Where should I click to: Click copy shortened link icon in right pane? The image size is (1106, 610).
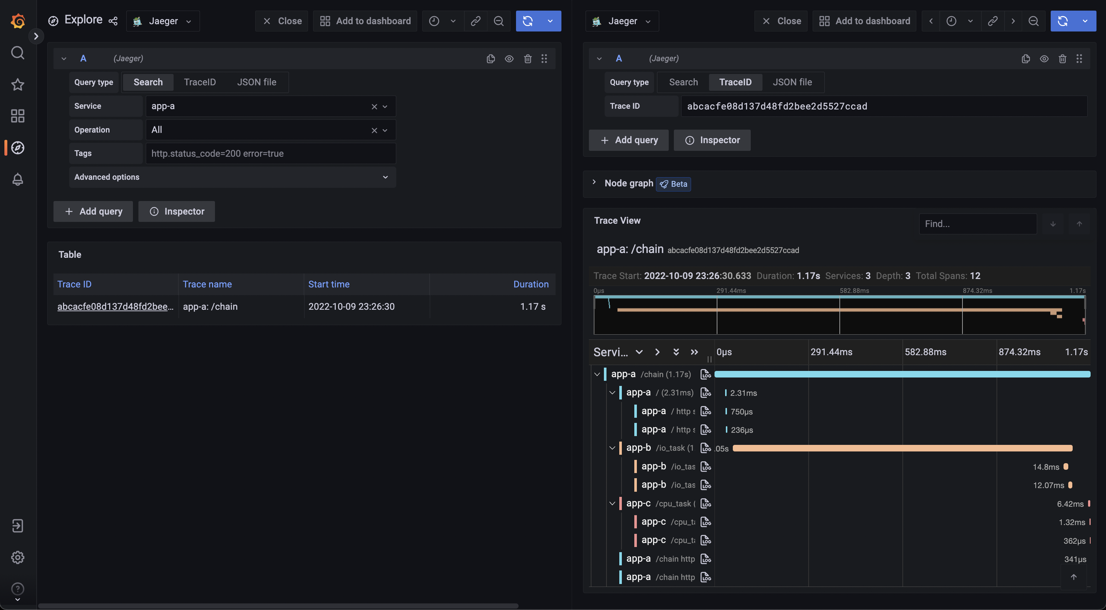992,21
